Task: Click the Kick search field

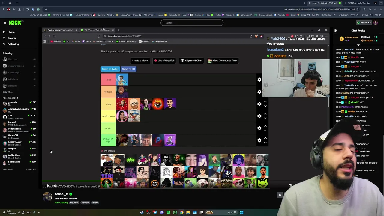Action: pyautogui.click(x=192, y=22)
